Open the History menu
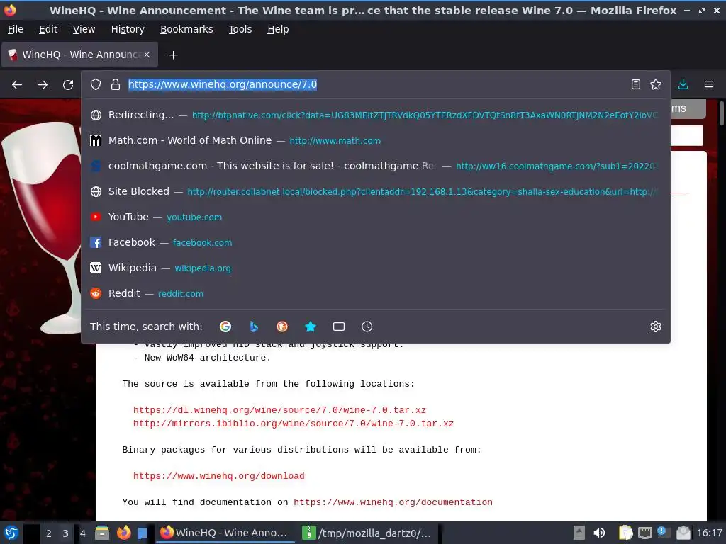726x544 pixels. (x=128, y=29)
